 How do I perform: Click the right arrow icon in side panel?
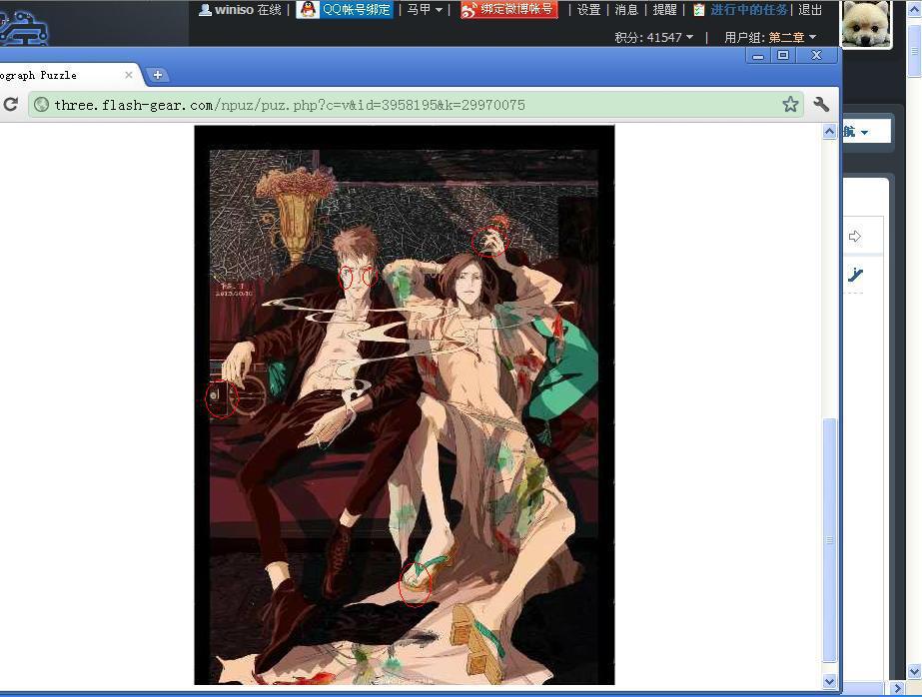point(855,237)
